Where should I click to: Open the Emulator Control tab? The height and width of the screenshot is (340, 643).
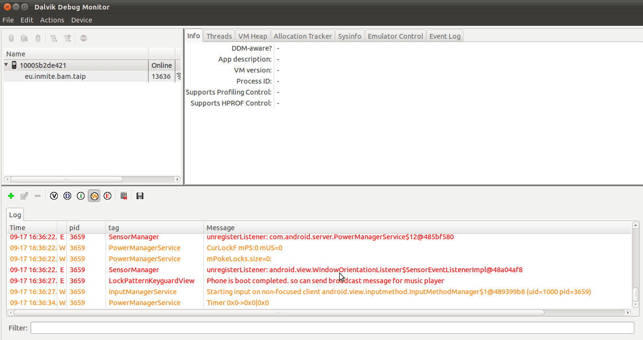pos(396,36)
